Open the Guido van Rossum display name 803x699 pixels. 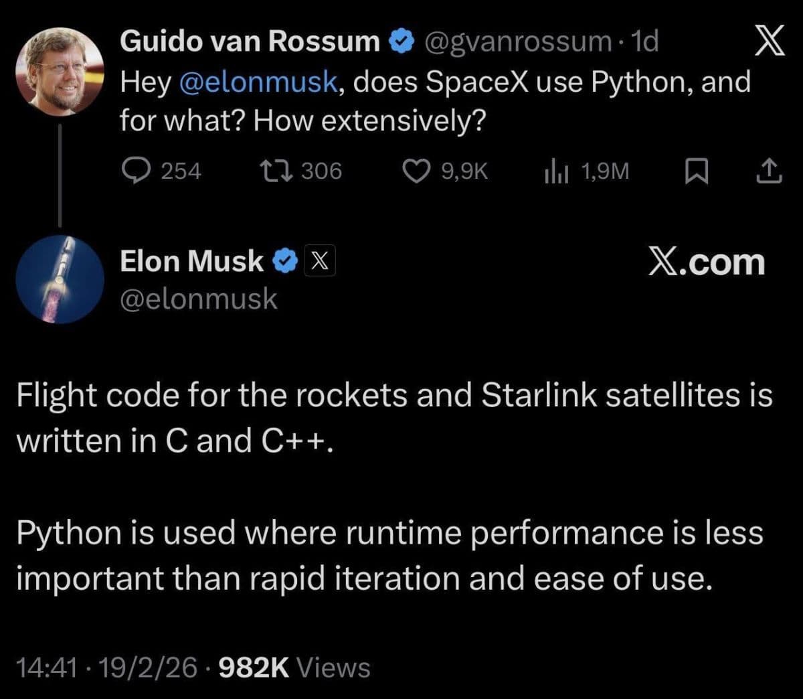click(250, 42)
